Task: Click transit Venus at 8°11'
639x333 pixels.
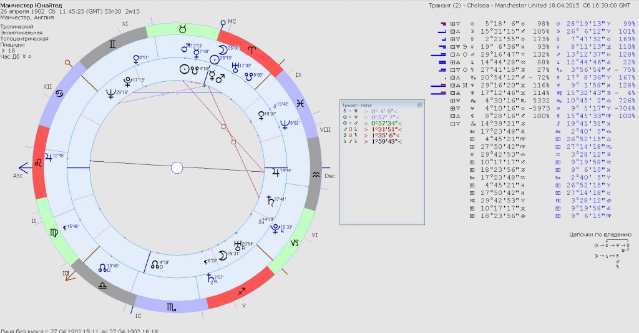Action: click(x=135, y=59)
